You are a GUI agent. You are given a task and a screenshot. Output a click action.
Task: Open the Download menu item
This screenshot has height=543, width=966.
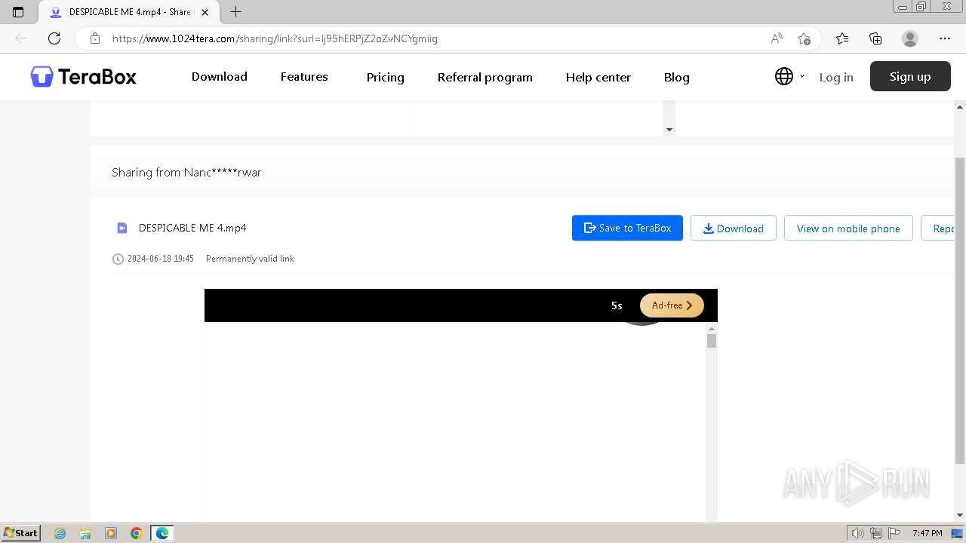pyautogui.click(x=219, y=77)
